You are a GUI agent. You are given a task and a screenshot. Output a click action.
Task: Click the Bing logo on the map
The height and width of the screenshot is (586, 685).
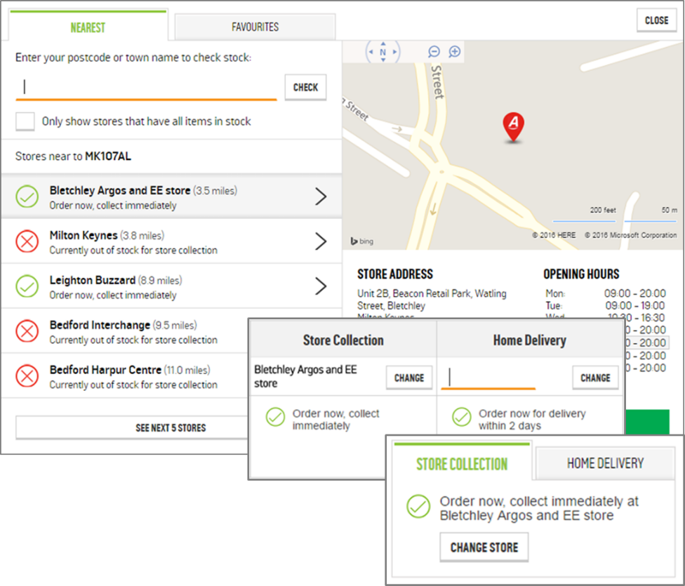[x=361, y=241]
